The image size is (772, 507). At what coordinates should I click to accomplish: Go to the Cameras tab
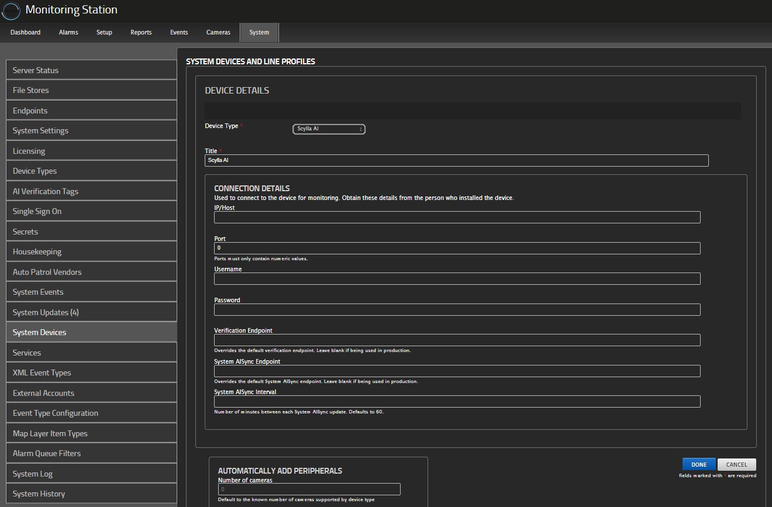(218, 33)
